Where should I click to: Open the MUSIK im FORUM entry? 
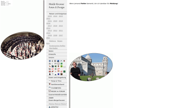57,91
